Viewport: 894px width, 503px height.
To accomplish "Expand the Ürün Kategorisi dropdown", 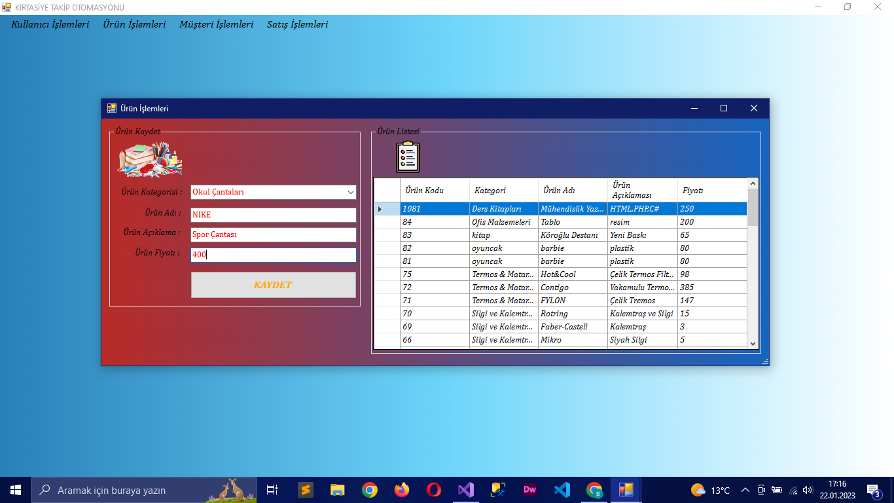I will (x=350, y=193).
